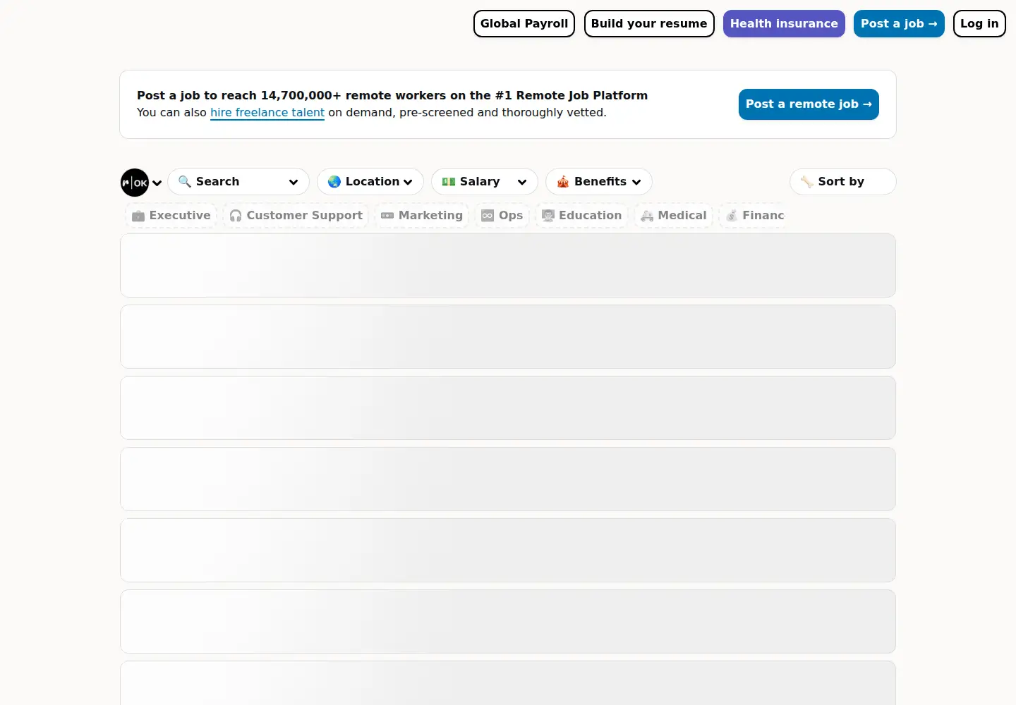
Task: Click the Search input field
Action: pyautogui.click(x=238, y=181)
